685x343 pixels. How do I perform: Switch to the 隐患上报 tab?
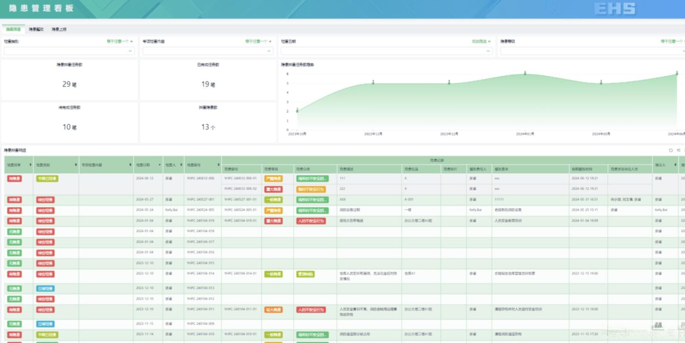(59, 29)
